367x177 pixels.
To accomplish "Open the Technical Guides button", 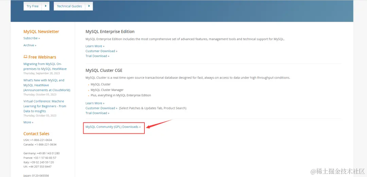I will click(x=73, y=6).
